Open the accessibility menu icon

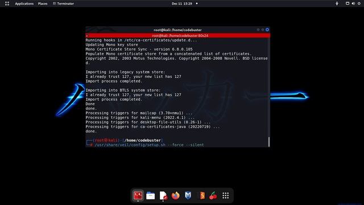tap(337, 3)
